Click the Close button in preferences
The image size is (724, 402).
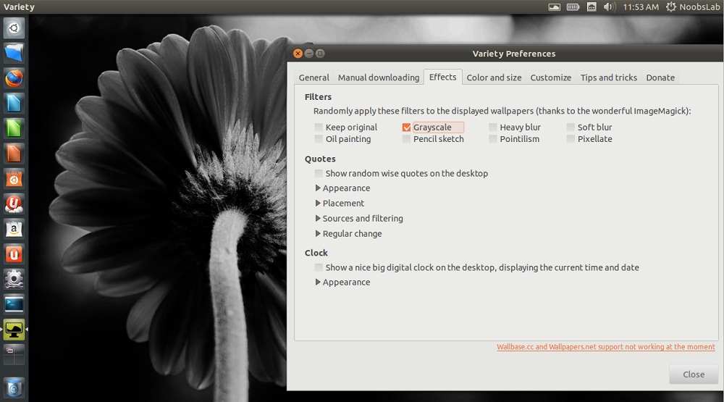pos(694,374)
